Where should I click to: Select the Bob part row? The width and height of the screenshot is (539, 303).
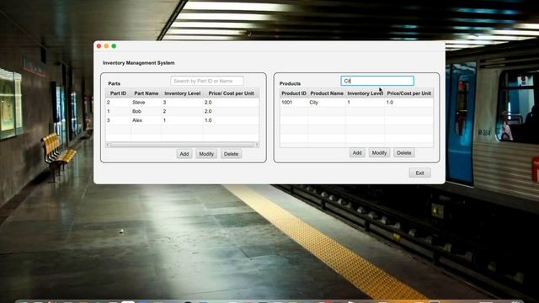click(182, 111)
